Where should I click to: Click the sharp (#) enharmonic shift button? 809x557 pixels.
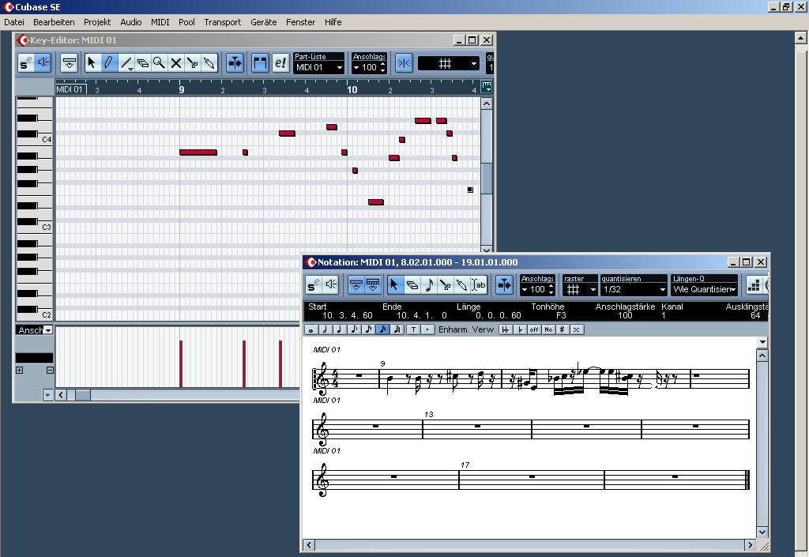click(562, 329)
